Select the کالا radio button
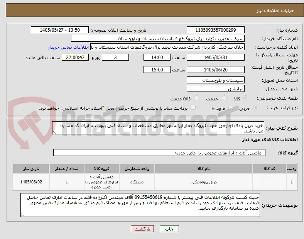Screen dimensions: 304x239 tap(246, 98)
